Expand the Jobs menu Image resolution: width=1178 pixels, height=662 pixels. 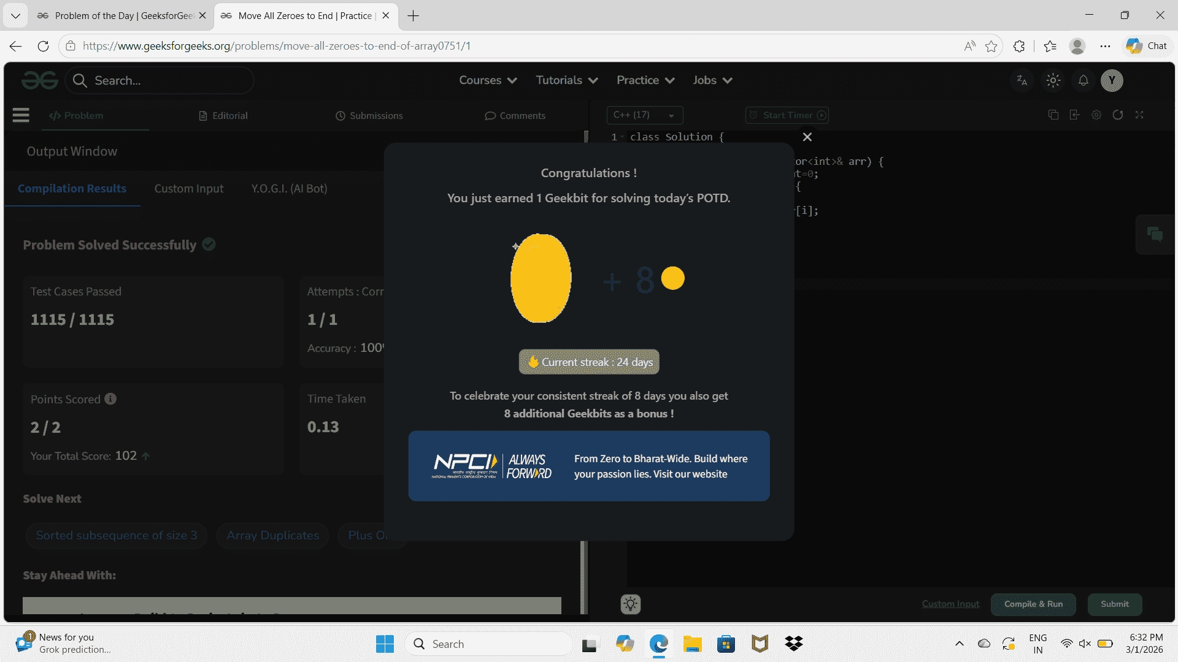point(712,80)
